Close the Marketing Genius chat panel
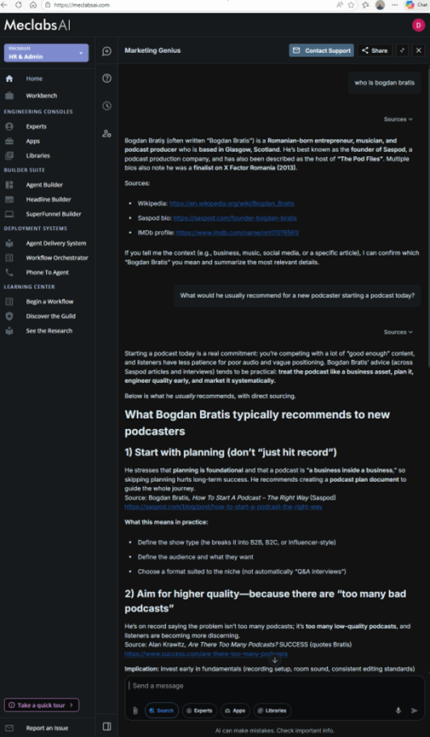430x737 pixels. 418,50
